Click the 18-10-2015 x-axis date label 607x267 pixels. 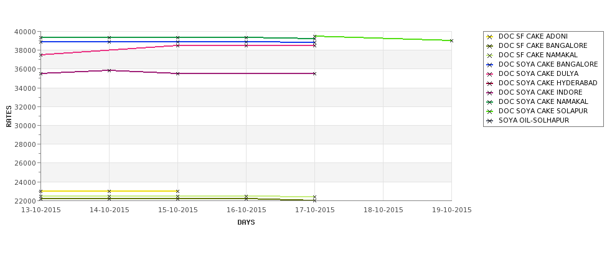pyautogui.click(x=383, y=210)
